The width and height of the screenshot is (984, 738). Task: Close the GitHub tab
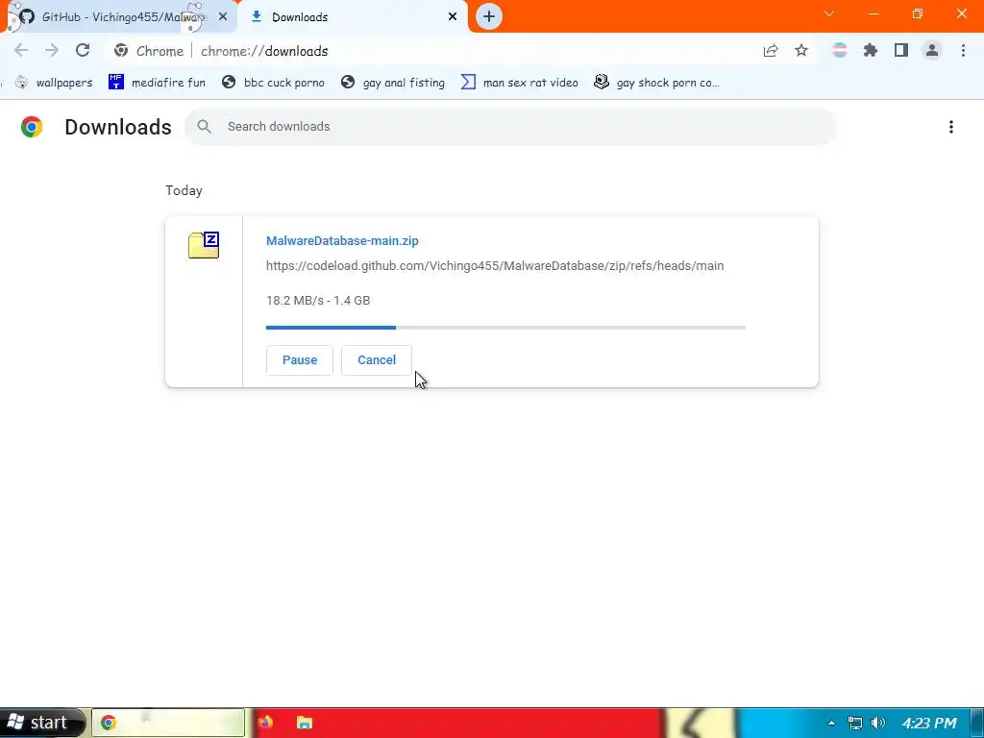[223, 17]
